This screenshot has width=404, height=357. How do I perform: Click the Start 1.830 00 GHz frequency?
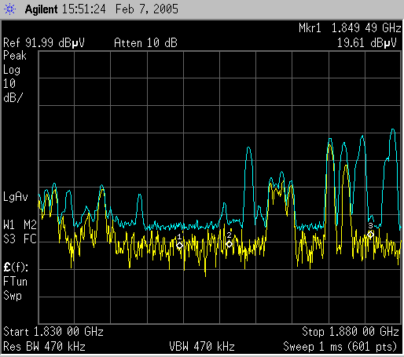tap(53, 332)
